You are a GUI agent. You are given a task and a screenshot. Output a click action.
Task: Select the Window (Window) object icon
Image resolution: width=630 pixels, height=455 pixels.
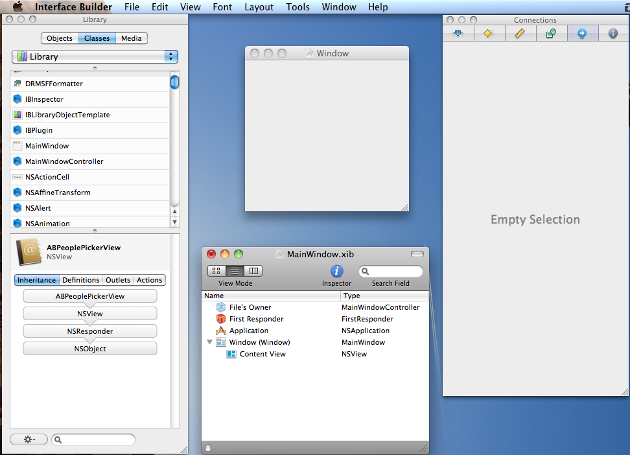pos(221,342)
